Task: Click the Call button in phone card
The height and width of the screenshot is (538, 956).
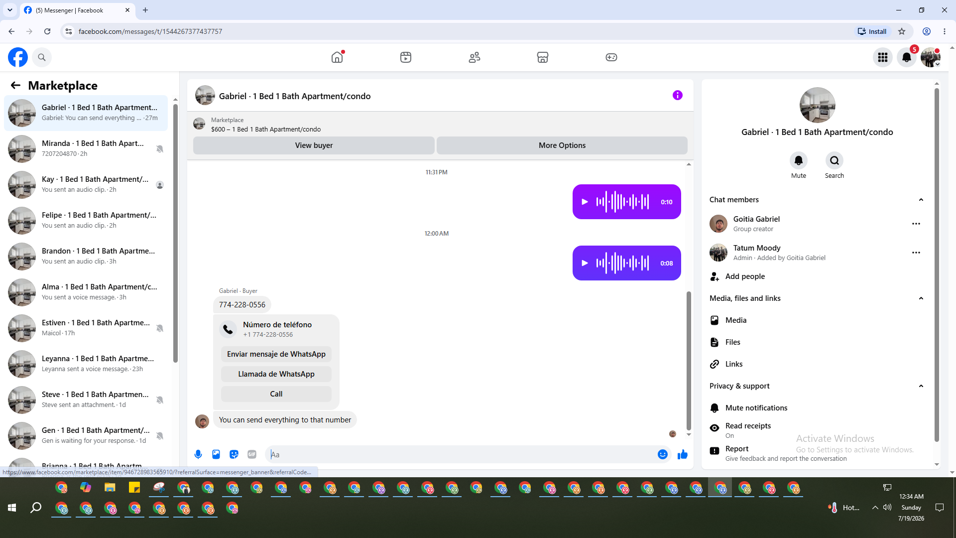Action: pos(276,394)
